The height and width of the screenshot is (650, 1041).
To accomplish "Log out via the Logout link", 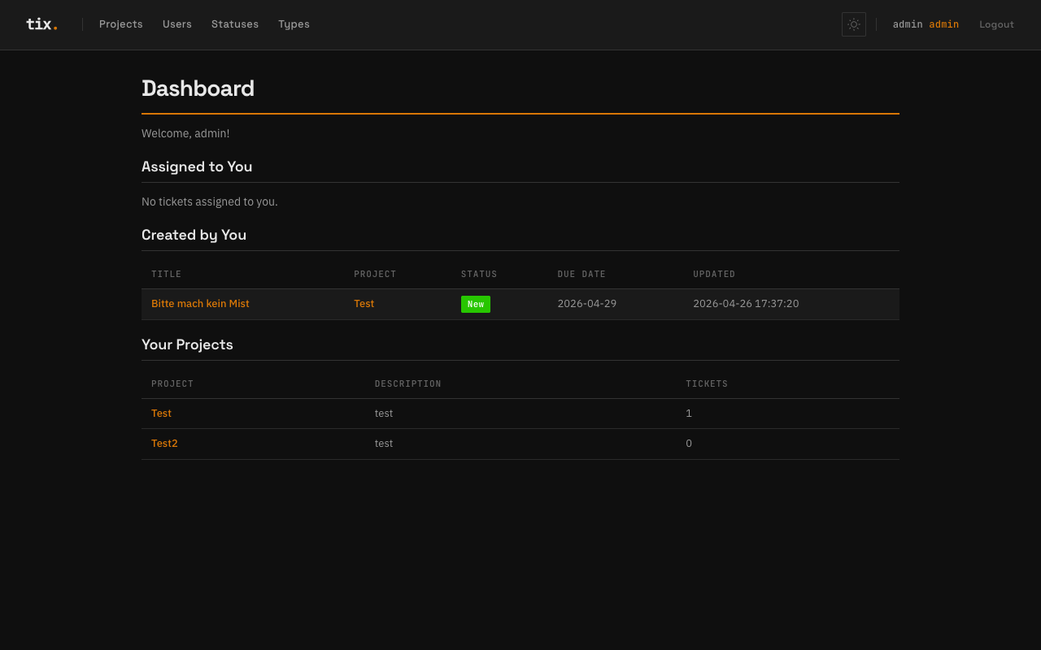I will click(x=996, y=24).
